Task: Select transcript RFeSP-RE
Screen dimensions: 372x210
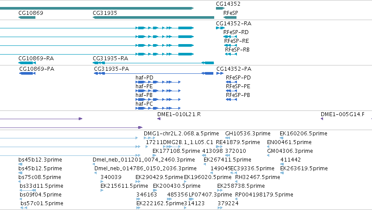Action: tap(236, 41)
